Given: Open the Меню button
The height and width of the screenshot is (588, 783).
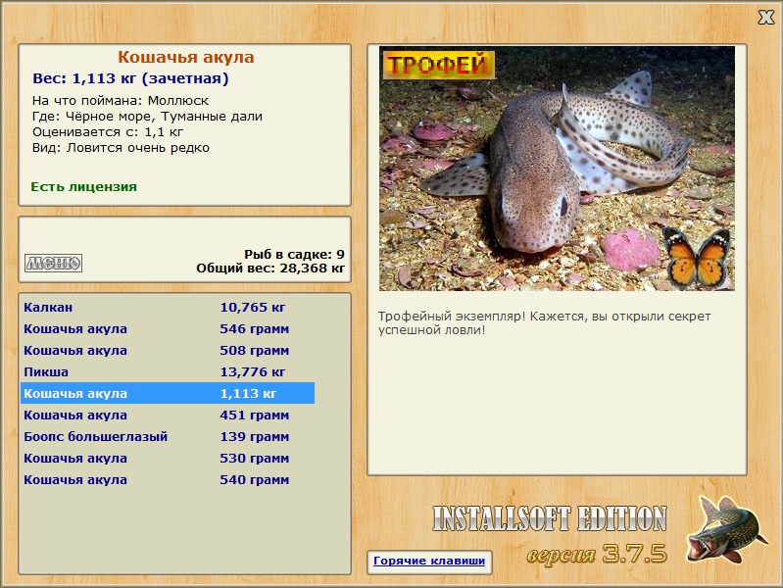Looking at the screenshot, I should [54, 263].
